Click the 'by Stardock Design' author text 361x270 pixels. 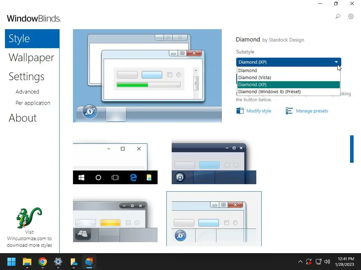(283, 40)
